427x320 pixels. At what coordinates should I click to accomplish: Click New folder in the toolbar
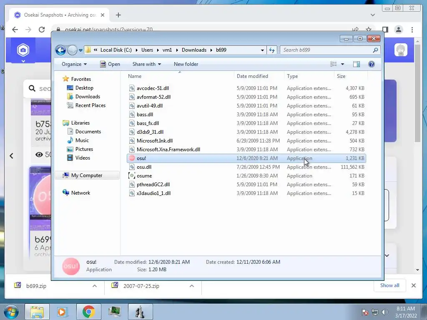point(186,64)
